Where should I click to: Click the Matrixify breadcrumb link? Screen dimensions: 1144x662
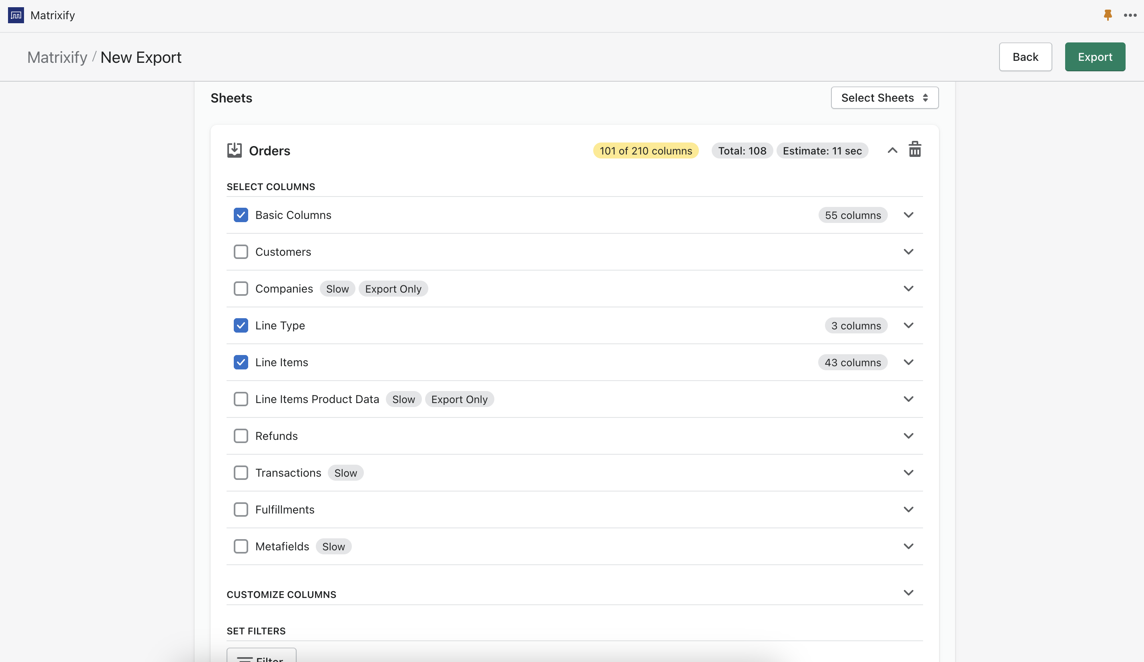pyautogui.click(x=57, y=57)
